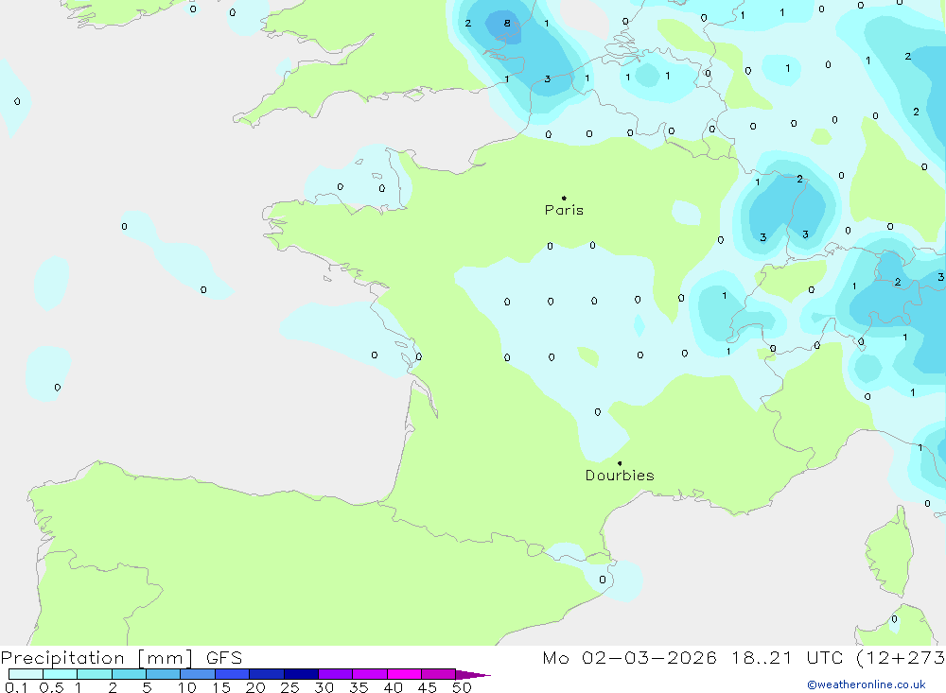Viewport: 946px width, 693px height.
Task: Click the black dot marking Dourbies
Action: coord(620,463)
